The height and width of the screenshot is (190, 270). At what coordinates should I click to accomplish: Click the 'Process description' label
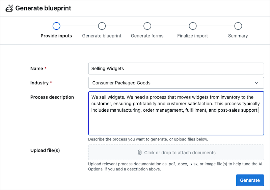point(52,97)
